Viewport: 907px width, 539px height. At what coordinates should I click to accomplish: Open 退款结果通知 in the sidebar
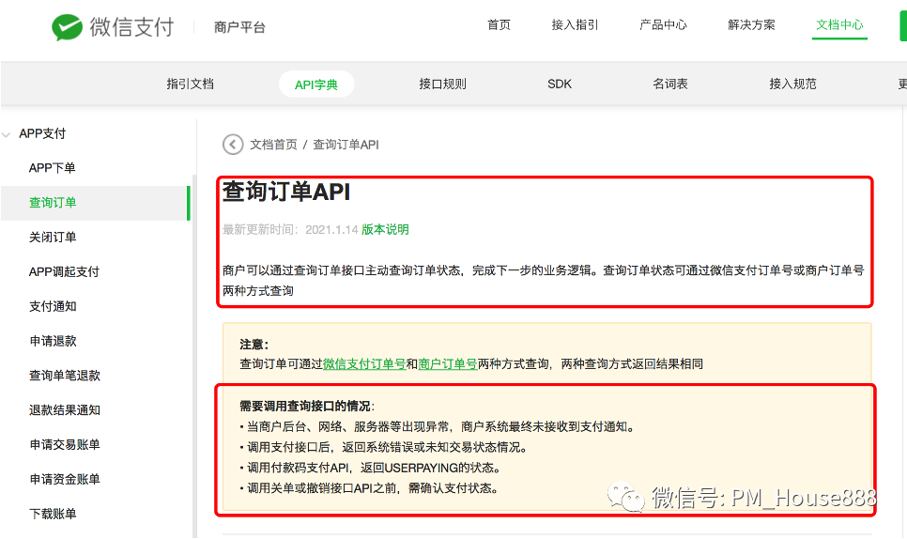pos(64,410)
